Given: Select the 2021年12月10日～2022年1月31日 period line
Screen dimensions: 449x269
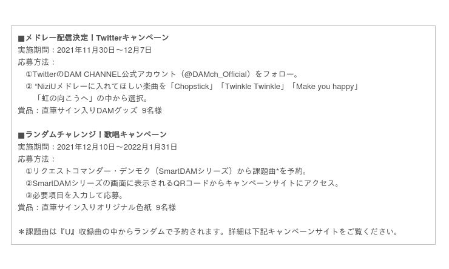Looking at the screenshot, I should point(116,147).
